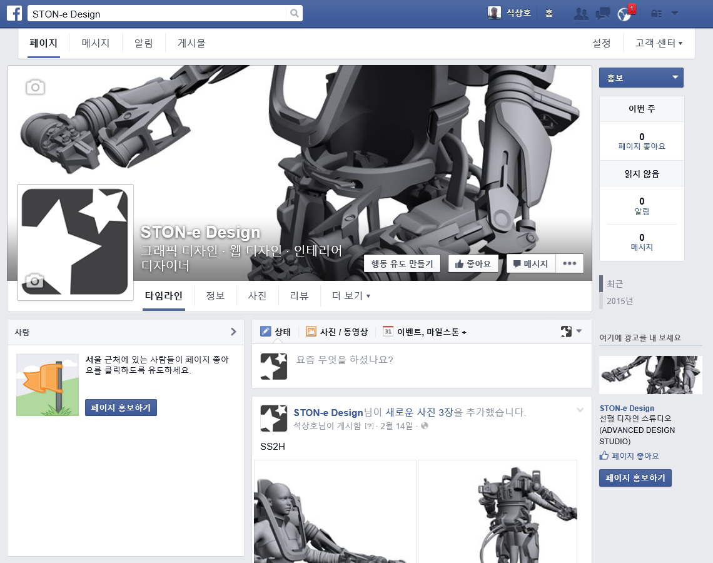Click the page profile picture star logo
Image resolution: width=713 pixels, height=563 pixels.
pyautogui.click(x=75, y=242)
